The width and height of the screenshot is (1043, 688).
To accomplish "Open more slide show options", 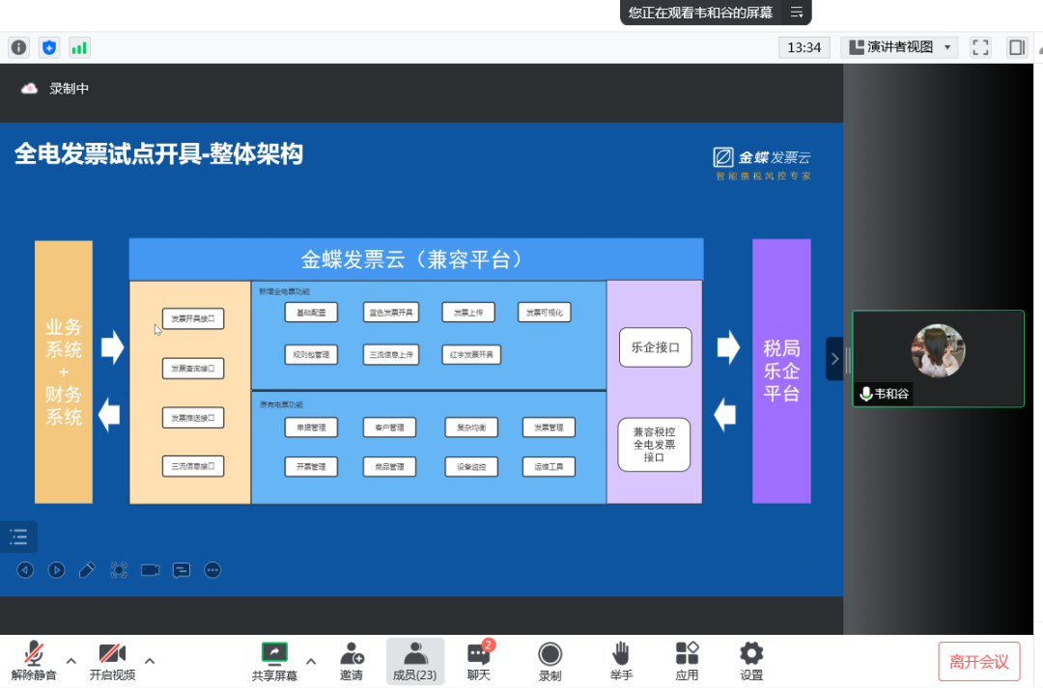I will (x=212, y=569).
